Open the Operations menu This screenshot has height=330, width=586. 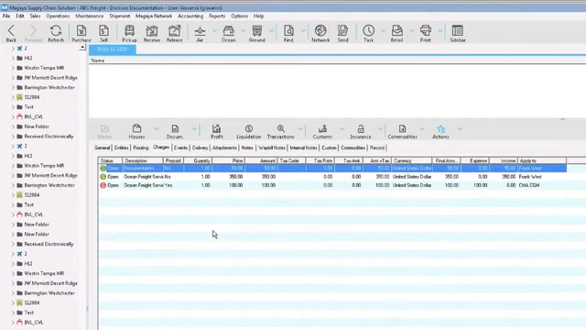[58, 16]
